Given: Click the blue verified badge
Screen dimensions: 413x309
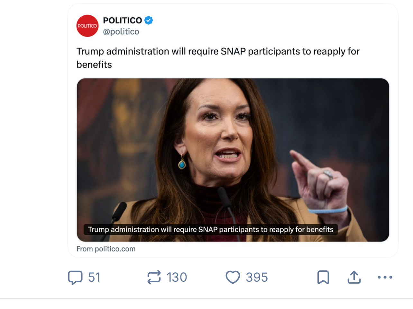Looking at the screenshot, I should [149, 20].
